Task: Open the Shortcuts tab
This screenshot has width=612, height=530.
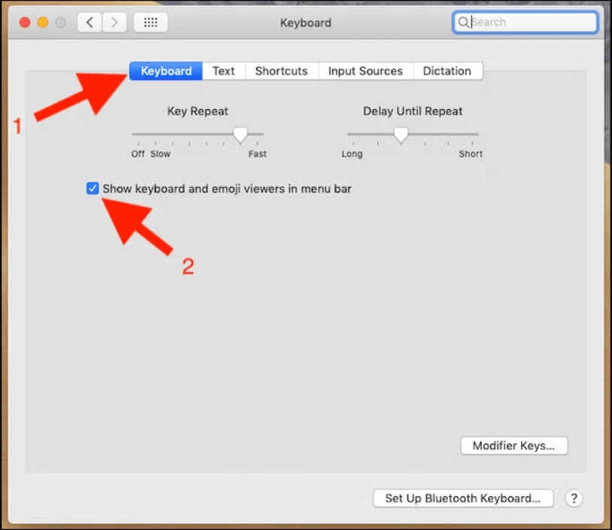Action: pyautogui.click(x=281, y=71)
